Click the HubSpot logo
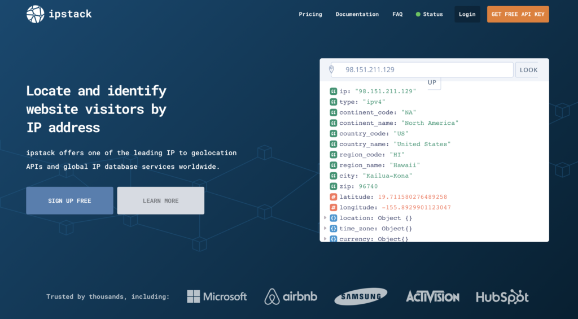The height and width of the screenshot is (319, 578). 502,297
